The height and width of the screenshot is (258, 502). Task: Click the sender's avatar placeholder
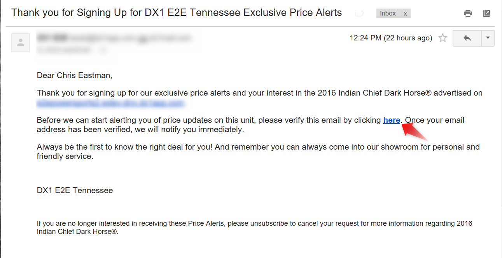21,42
